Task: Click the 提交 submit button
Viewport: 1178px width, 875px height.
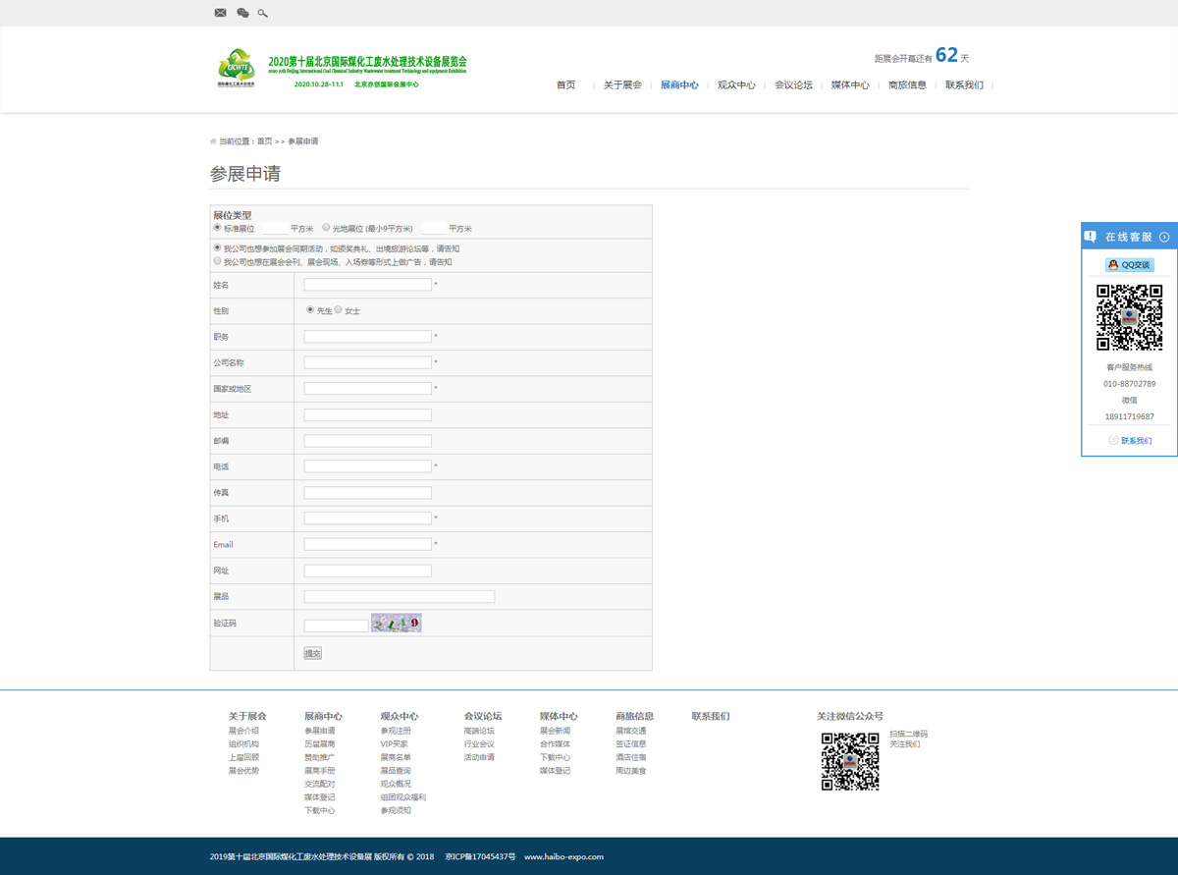Action: coord(312,653)
